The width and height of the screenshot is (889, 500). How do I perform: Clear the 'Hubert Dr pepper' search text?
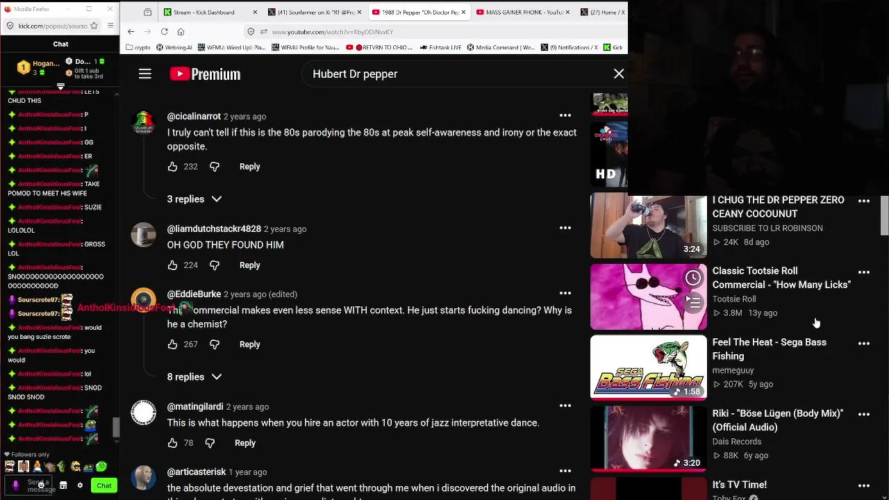point(619,74)
